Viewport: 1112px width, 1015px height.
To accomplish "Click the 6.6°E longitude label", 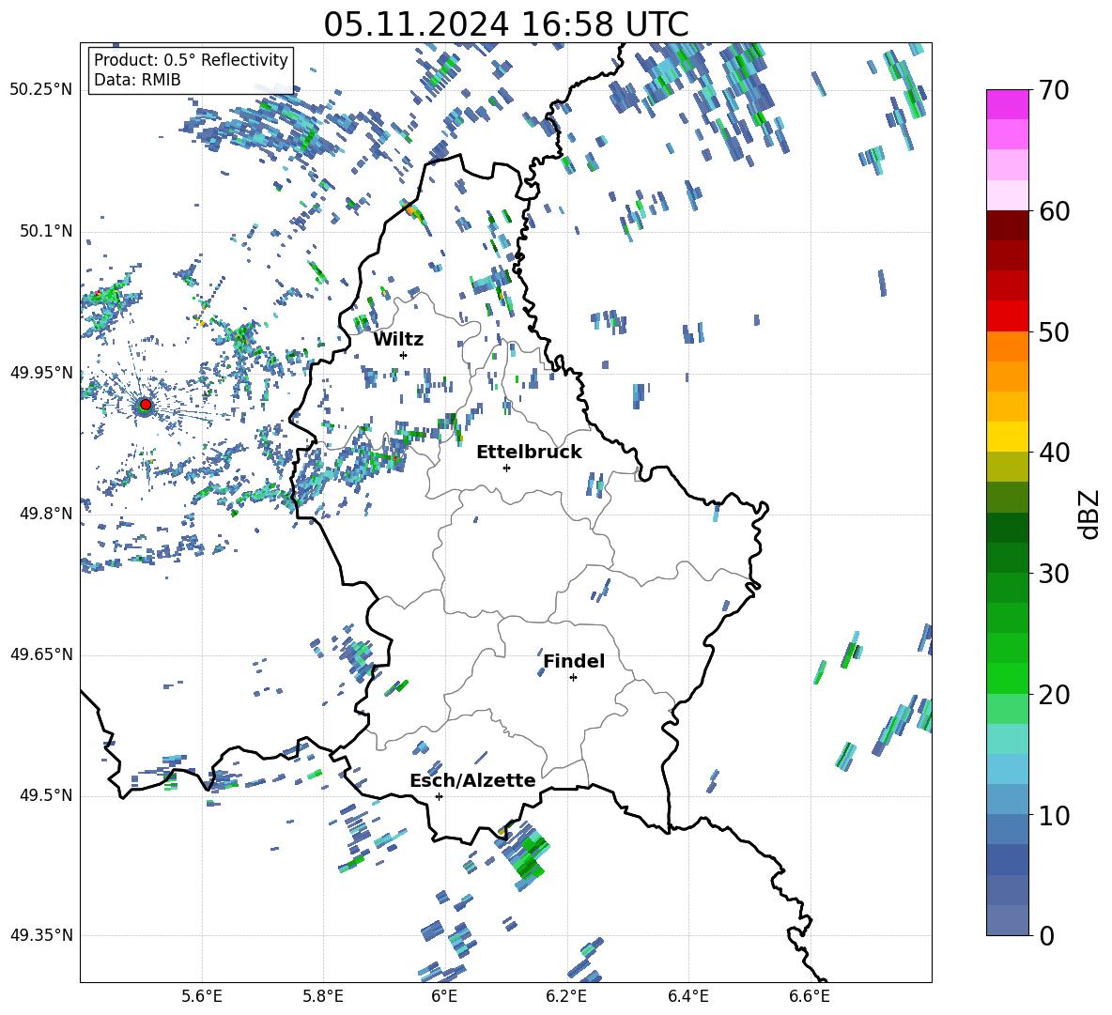I will 810,996.
